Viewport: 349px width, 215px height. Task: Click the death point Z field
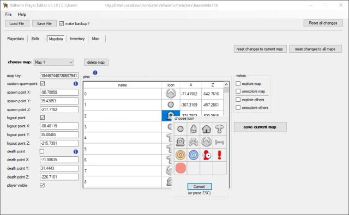pyautogui.click(x=59, y=177)
